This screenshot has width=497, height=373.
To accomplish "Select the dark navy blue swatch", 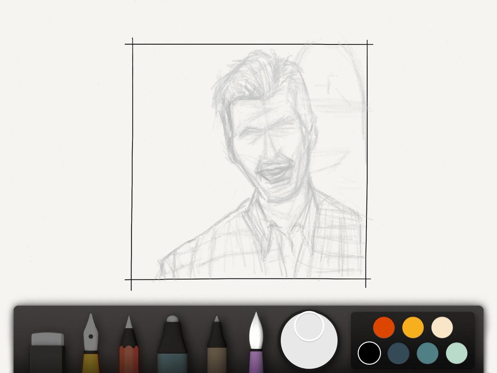I will (398, 354).
